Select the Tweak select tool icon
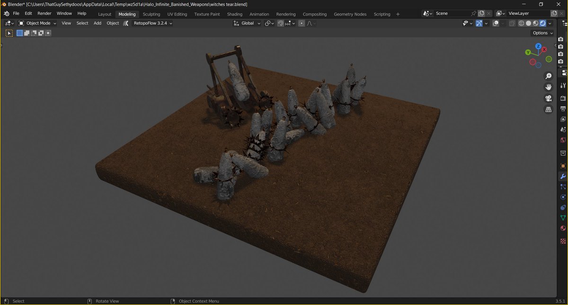The width and height of the screenshot is (568, 305). pos(9,33)
